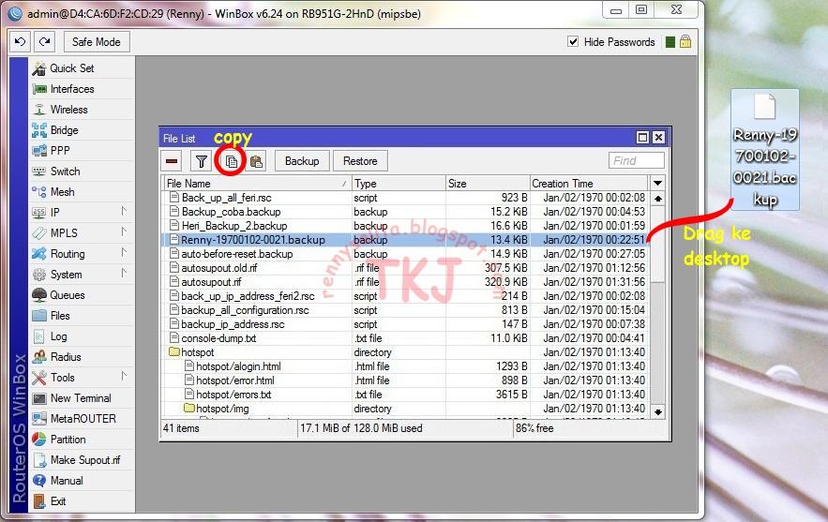Click the padlock icon in toolbar
The width and height of the screenshot is (828, 522).
(x=685, y=41)
